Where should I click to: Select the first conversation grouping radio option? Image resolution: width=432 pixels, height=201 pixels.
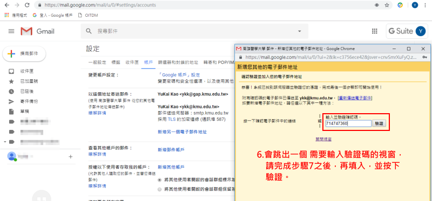click(x=159, y=180)
